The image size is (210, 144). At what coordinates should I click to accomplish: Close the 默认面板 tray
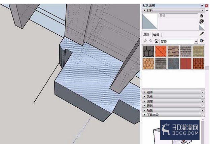pos(207,6)
